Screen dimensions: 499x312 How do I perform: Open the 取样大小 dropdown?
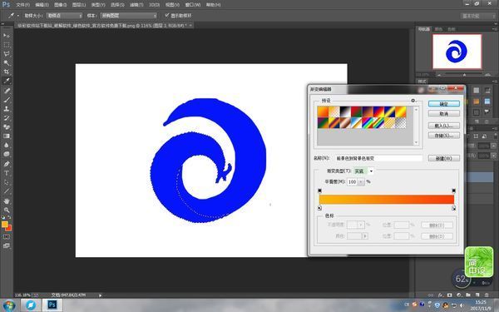65,15
